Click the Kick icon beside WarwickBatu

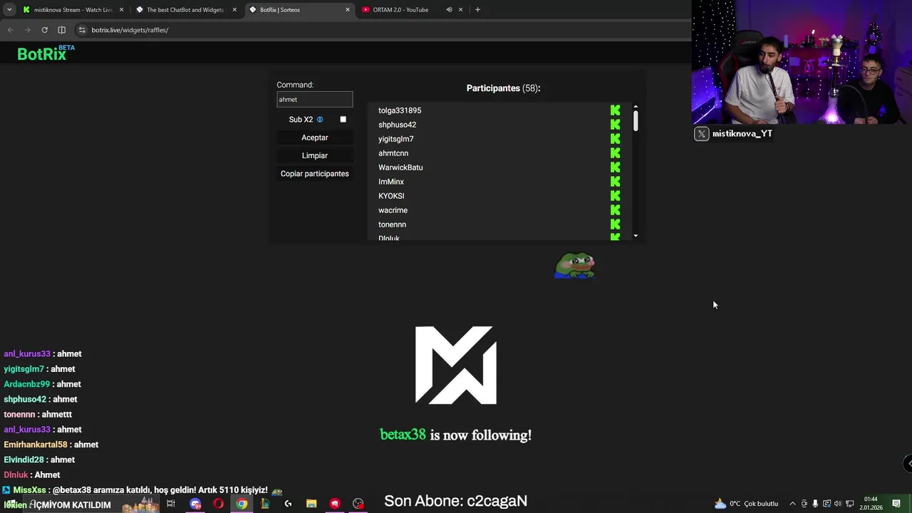(615, 167)
